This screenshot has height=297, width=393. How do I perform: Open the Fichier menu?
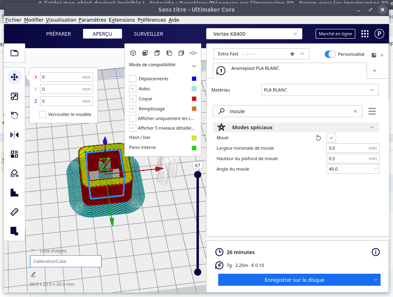pos(13,20)
